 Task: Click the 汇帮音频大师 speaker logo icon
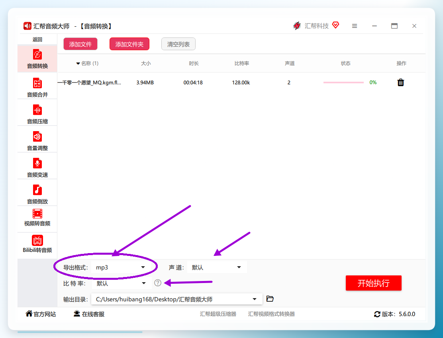click(27, 26)
